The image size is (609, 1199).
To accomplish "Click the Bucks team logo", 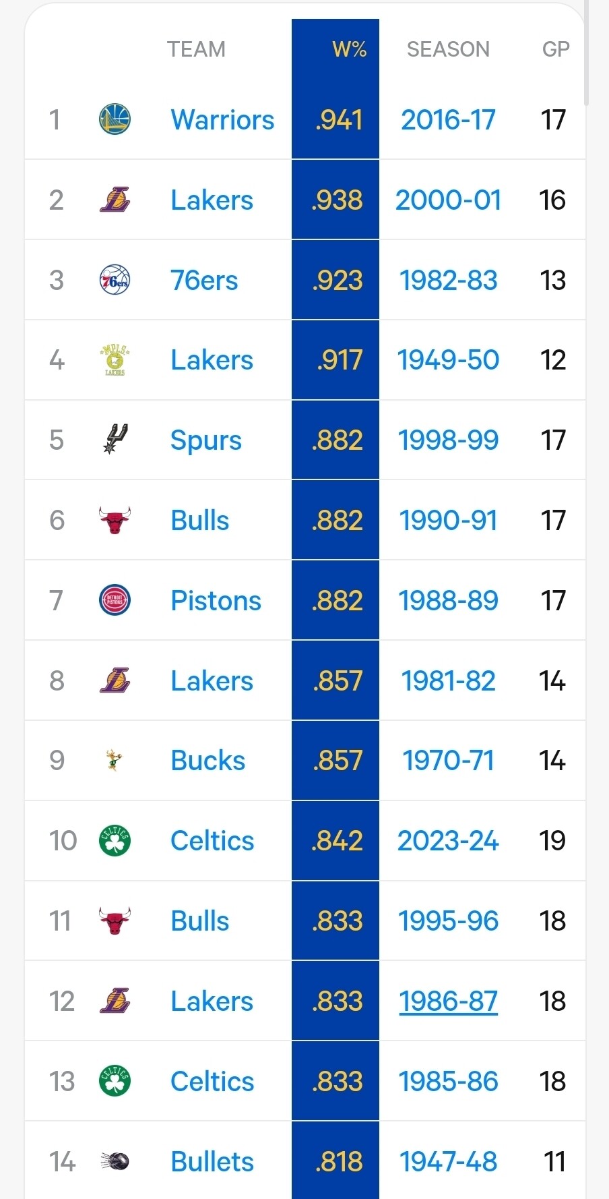I will pos(115,761).
